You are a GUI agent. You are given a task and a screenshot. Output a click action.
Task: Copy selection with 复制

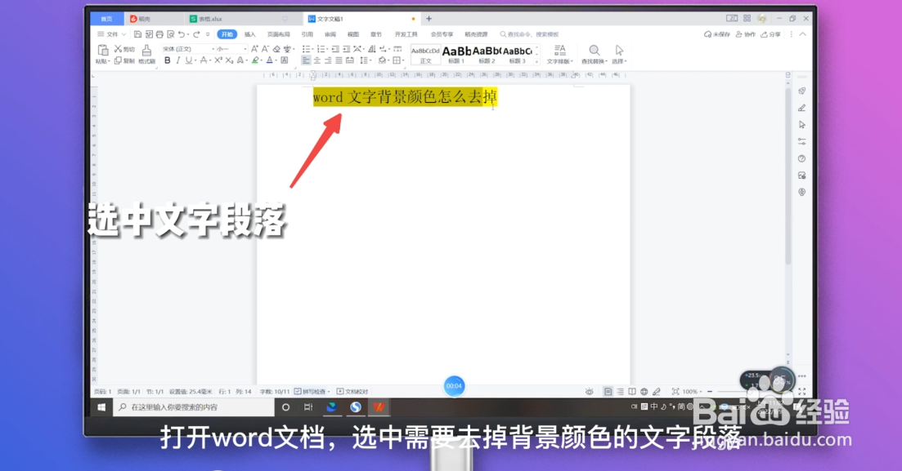[x=124, y=61]
